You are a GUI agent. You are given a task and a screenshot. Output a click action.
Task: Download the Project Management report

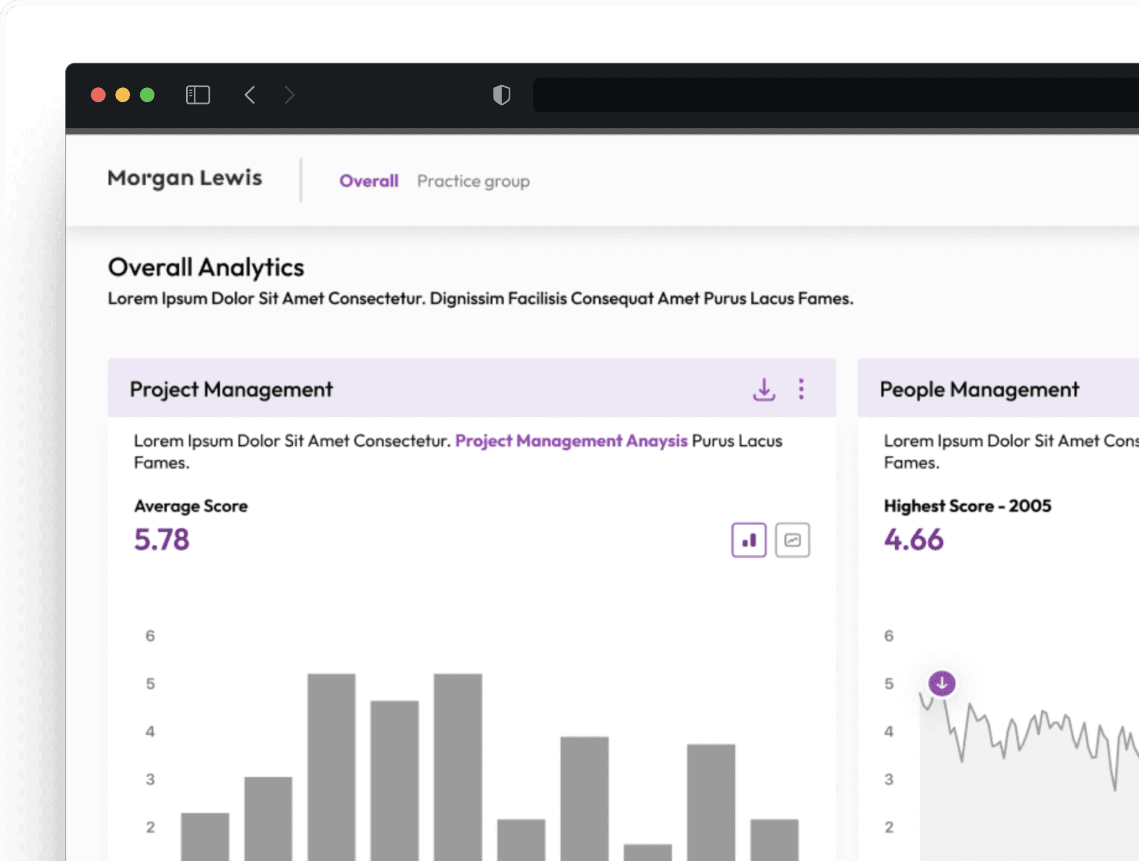(764, 389)
